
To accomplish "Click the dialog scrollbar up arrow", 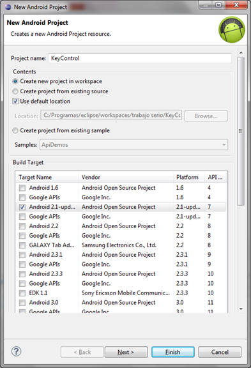I will [241, 53].
